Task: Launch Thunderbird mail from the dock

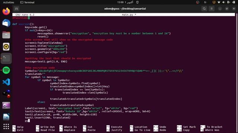Action: [6, 23]
